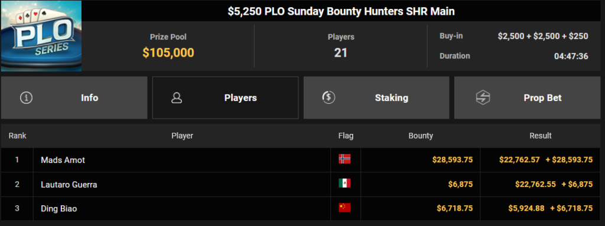Viewport: 605px width, 226px height.
Task: Click Mexico flag icon for Lautaro Guerra
Action: [x=344, y=183]
